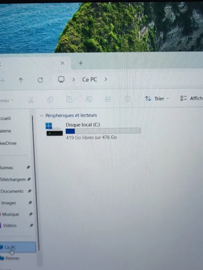The height and width of the screenshot is (270, 203).
Task: Collapse the Périphériques et lecteurs section
Action: [x=41, y=116]
